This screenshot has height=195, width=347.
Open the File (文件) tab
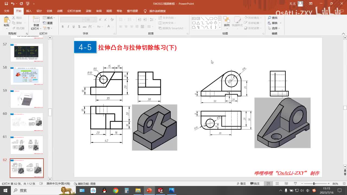[x=7, y=11]
